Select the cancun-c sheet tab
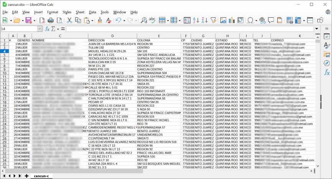 click(x=41, y=176)
